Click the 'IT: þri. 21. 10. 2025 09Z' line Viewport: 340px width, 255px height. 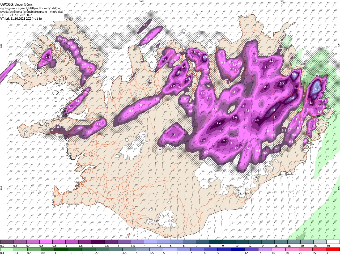tap(16, 15)
